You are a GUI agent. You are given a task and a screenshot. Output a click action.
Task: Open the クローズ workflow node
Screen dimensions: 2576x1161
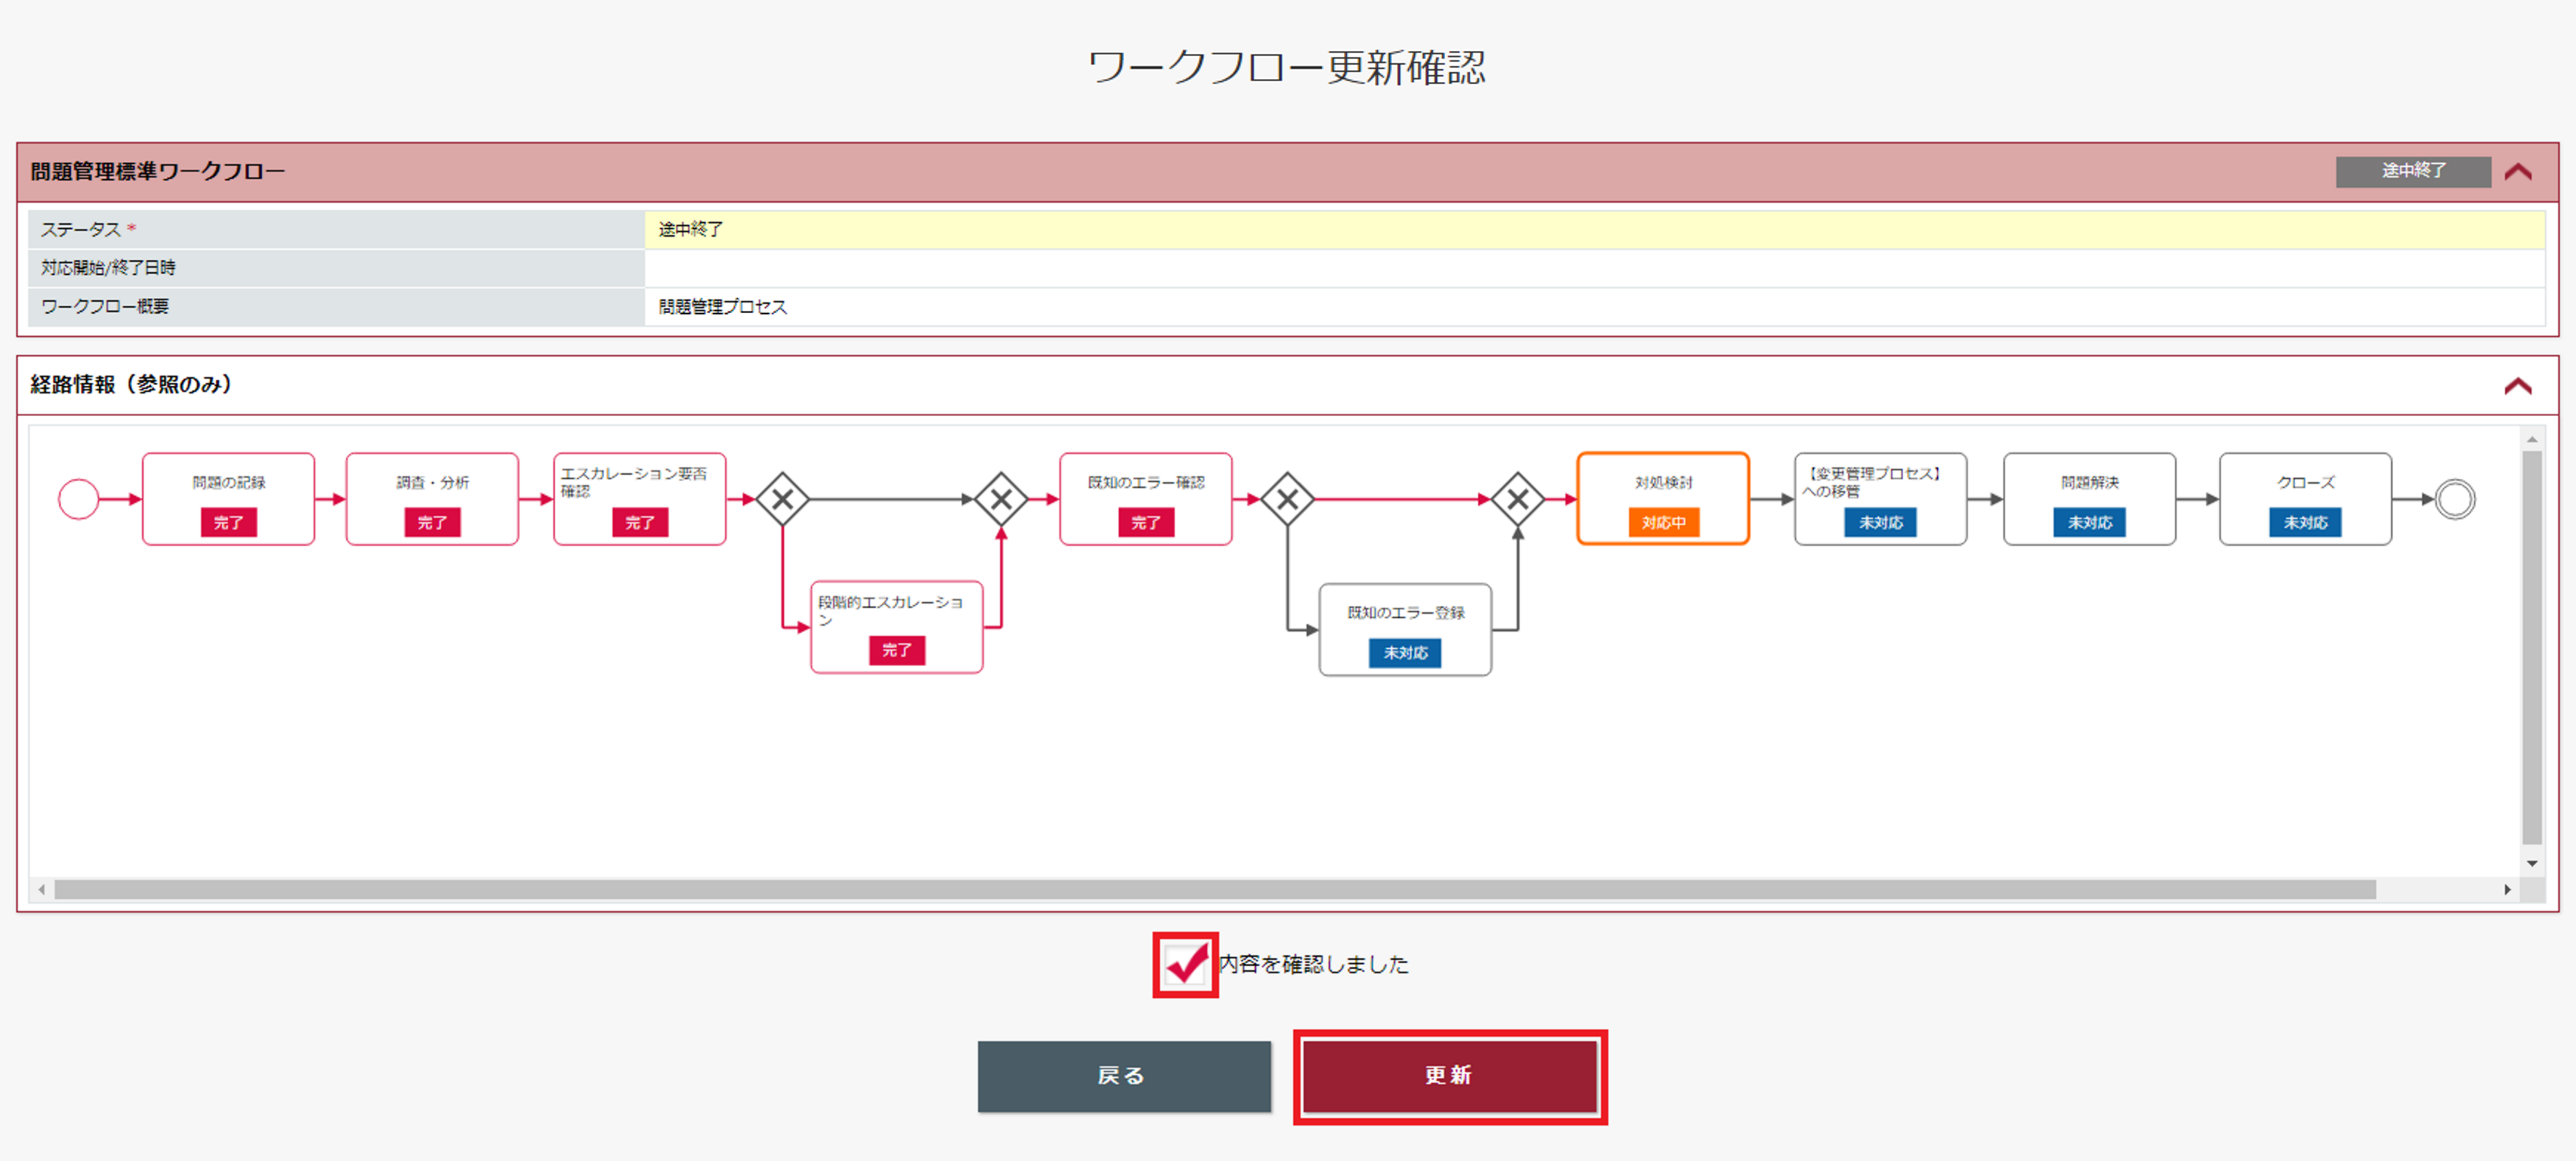click(x=2306, y=499)
